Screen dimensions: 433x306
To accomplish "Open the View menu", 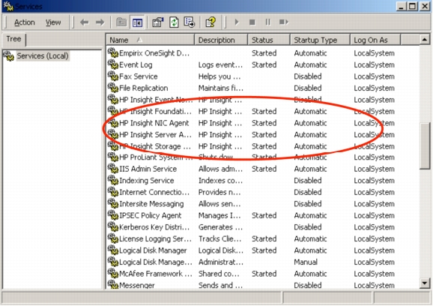I will point(53,22).
